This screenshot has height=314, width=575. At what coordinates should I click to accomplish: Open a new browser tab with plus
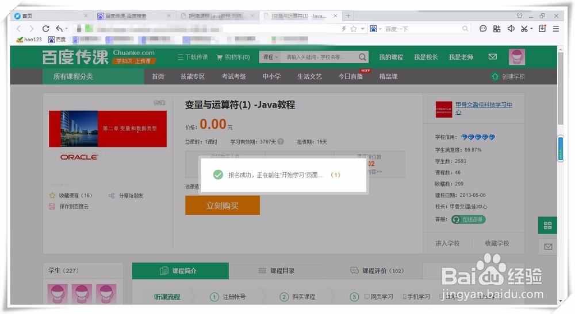pos(348,15)
